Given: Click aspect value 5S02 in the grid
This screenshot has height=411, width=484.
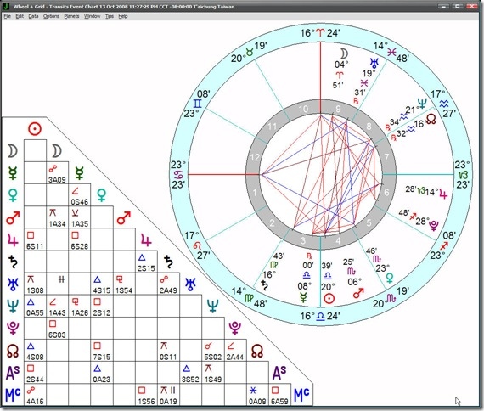Looking at the screenshot, I should (212, 358).
